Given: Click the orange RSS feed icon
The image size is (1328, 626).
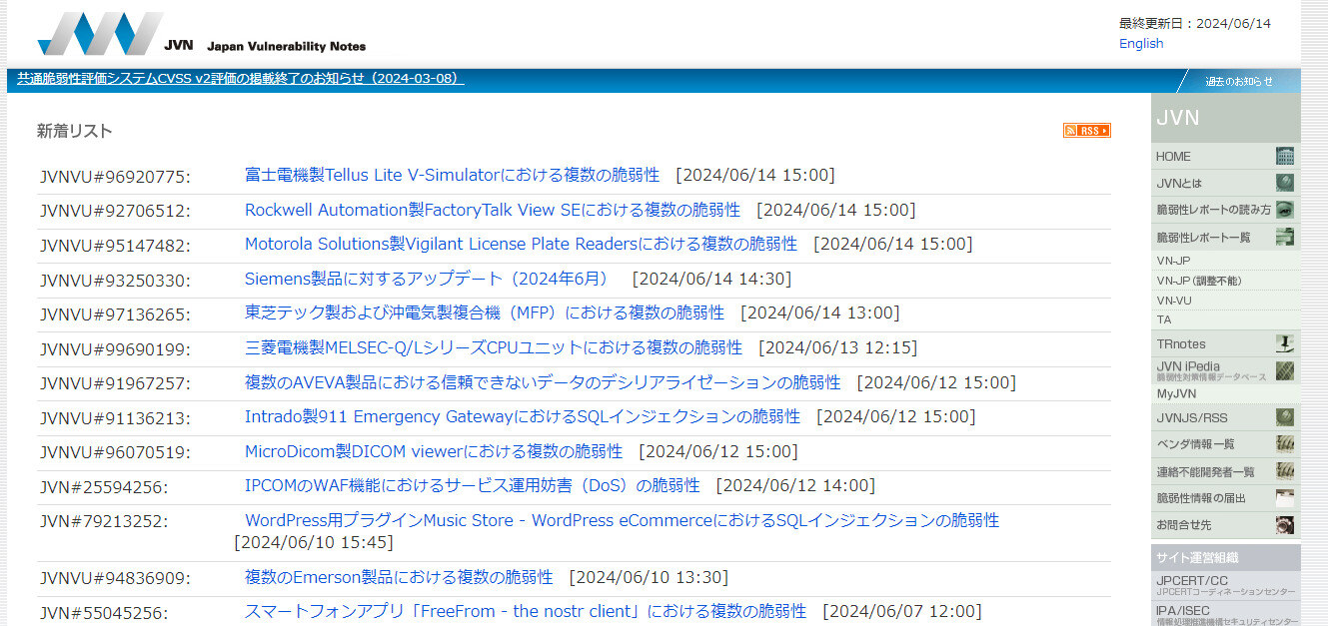Looking at the screenshot, I should [x=1088, y=130].
